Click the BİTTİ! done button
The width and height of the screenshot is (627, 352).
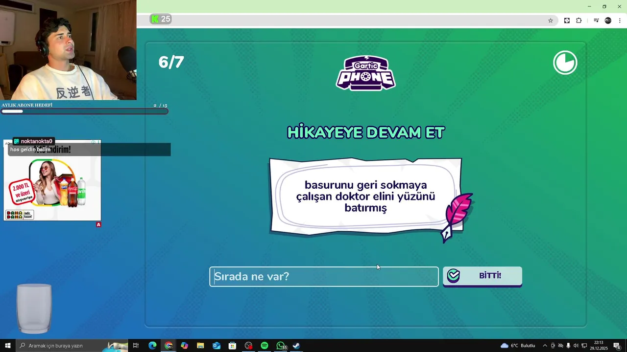point(482,276)
